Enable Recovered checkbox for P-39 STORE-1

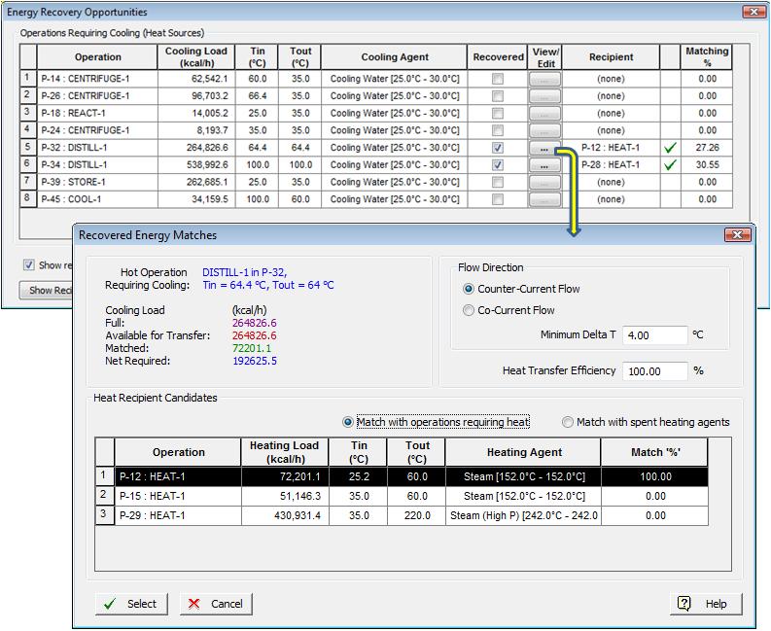498,182
